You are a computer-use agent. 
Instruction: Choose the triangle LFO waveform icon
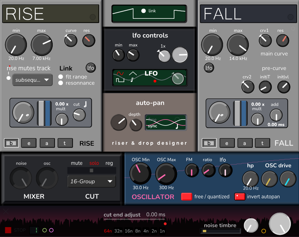pyautogui.click(x=133, y=73)
